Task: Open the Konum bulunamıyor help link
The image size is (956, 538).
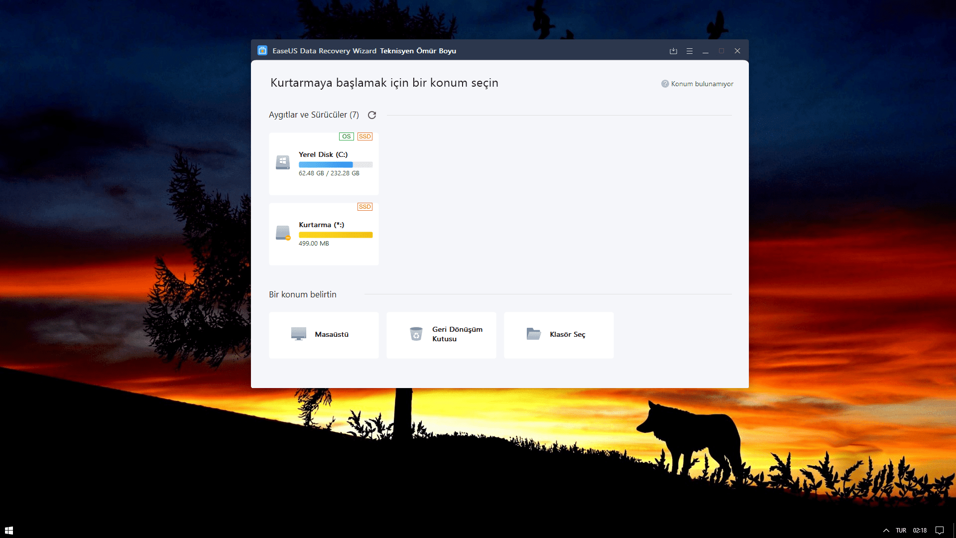Action: tap(702, 84)
